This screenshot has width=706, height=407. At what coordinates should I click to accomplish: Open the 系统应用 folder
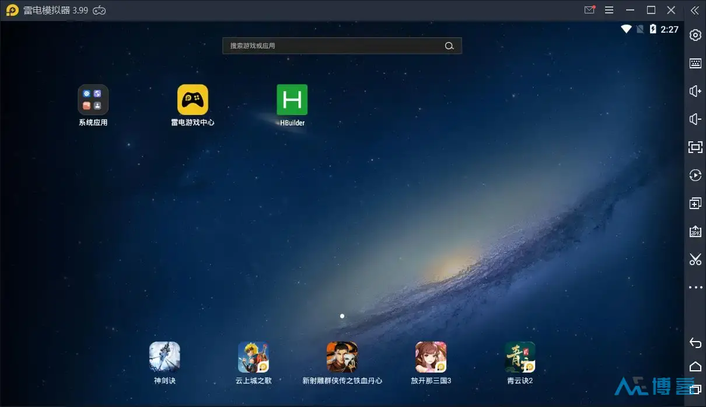[x=92, y=99]
